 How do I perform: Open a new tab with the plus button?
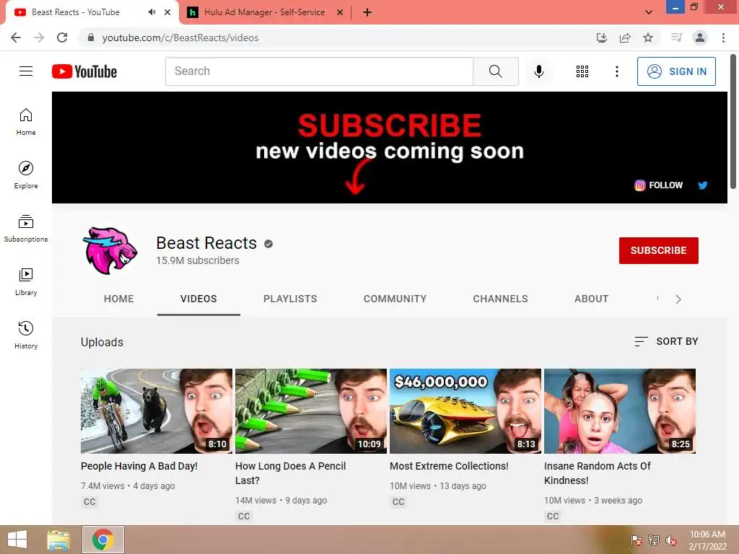coord(367,12)
